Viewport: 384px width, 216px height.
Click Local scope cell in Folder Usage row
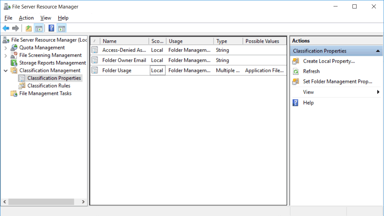pos(157,71)
